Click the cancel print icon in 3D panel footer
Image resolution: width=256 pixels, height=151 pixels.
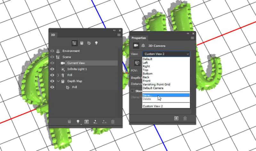104,122
